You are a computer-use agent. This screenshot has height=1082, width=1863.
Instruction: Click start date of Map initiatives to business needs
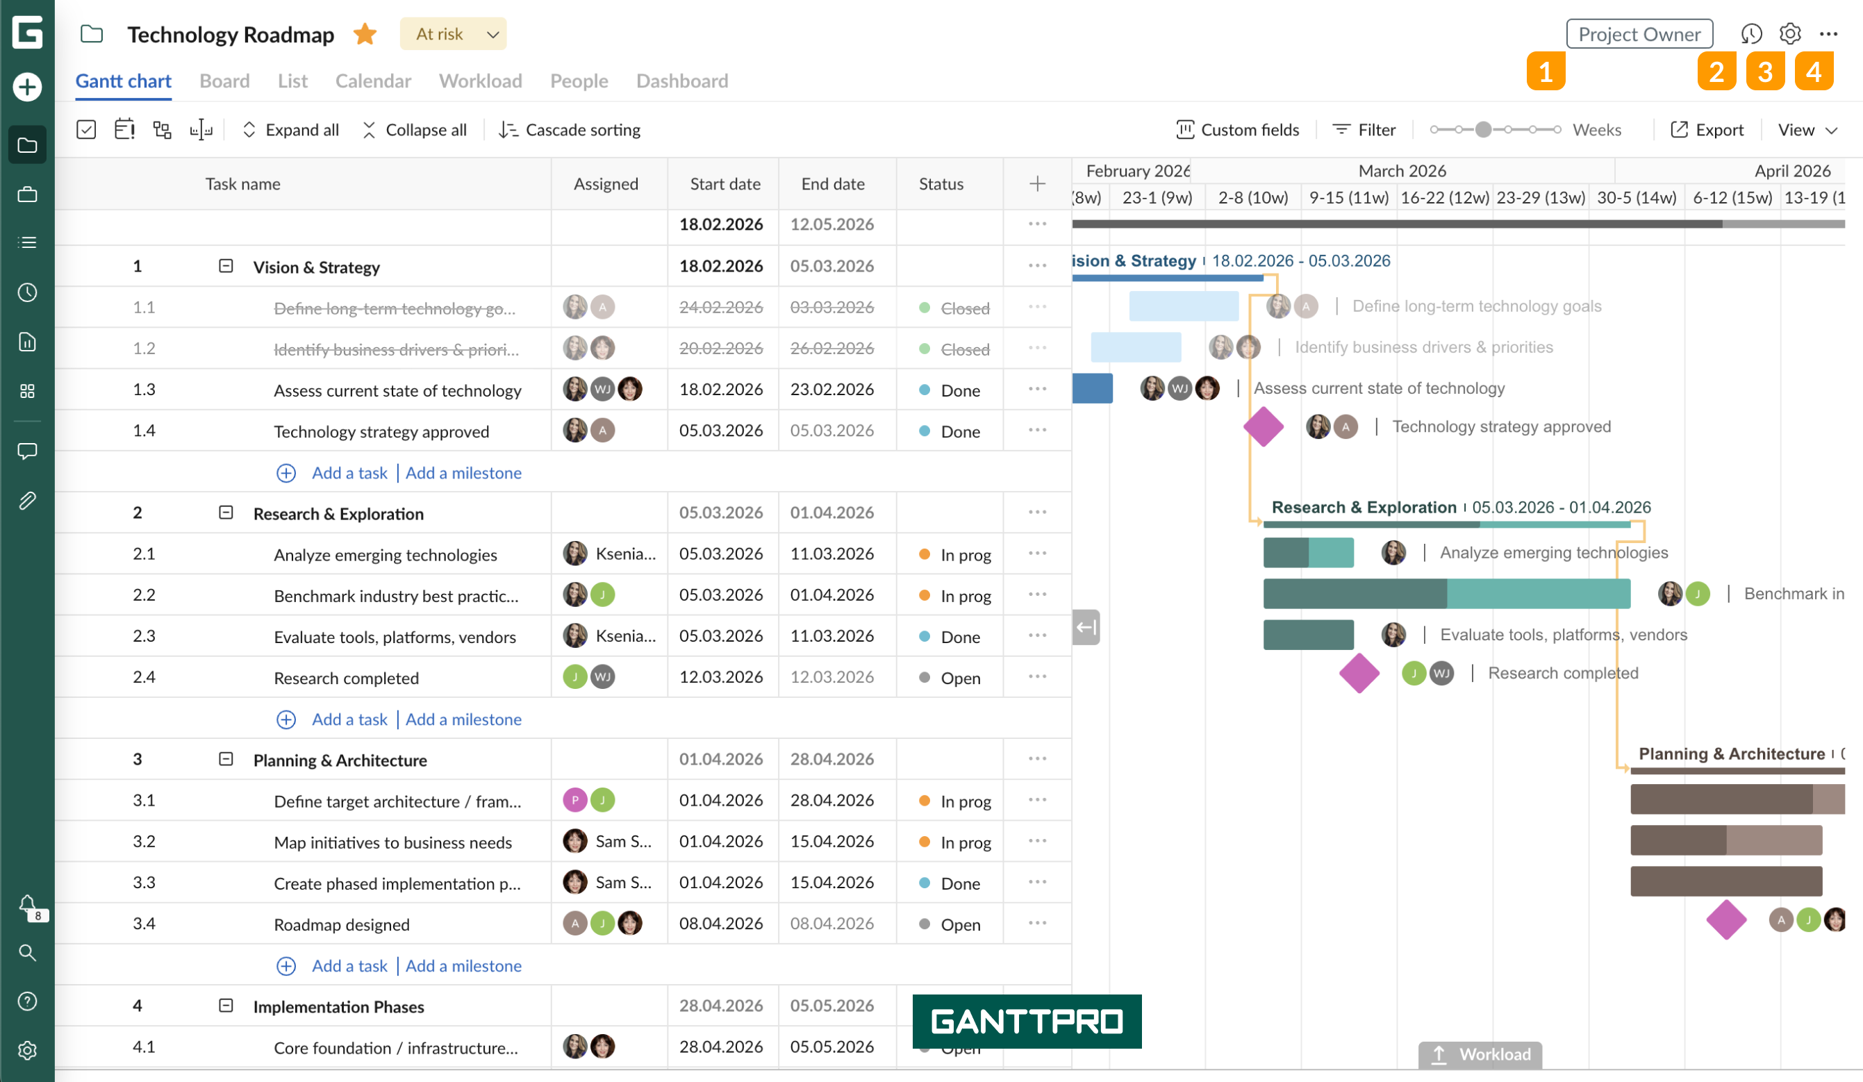pyautogui.click(x=721, y=842)
